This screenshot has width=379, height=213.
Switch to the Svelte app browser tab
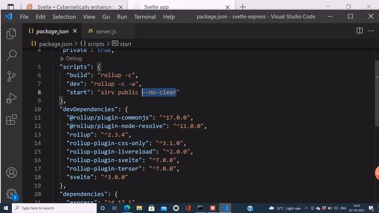[x=181, y=7]
